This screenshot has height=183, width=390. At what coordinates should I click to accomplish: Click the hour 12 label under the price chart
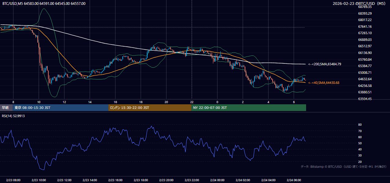point(64,102)
